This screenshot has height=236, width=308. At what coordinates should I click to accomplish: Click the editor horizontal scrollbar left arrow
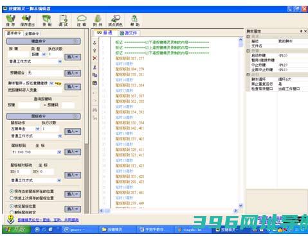(x=102, y=211)
